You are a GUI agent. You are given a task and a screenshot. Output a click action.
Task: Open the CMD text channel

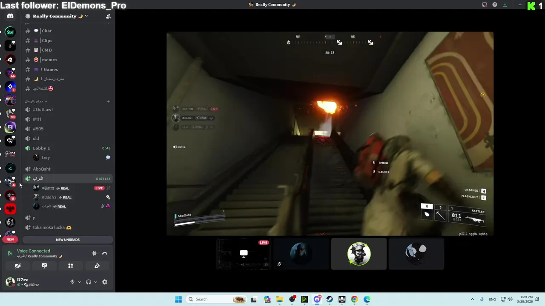[68, 50]
